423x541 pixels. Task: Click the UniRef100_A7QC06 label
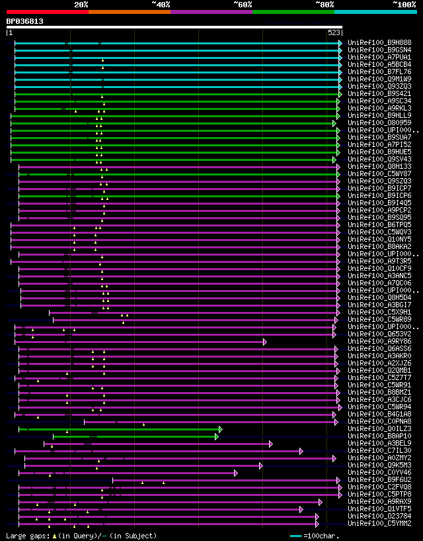tap(379, 283)
